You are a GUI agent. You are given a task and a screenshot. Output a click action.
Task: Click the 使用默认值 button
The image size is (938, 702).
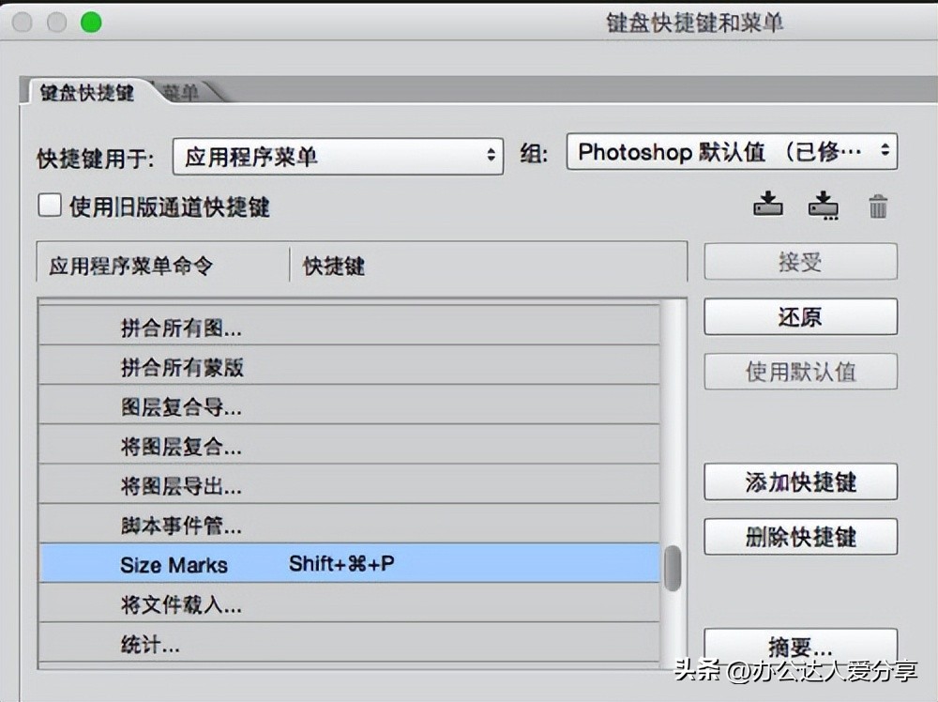click(799, 372)
